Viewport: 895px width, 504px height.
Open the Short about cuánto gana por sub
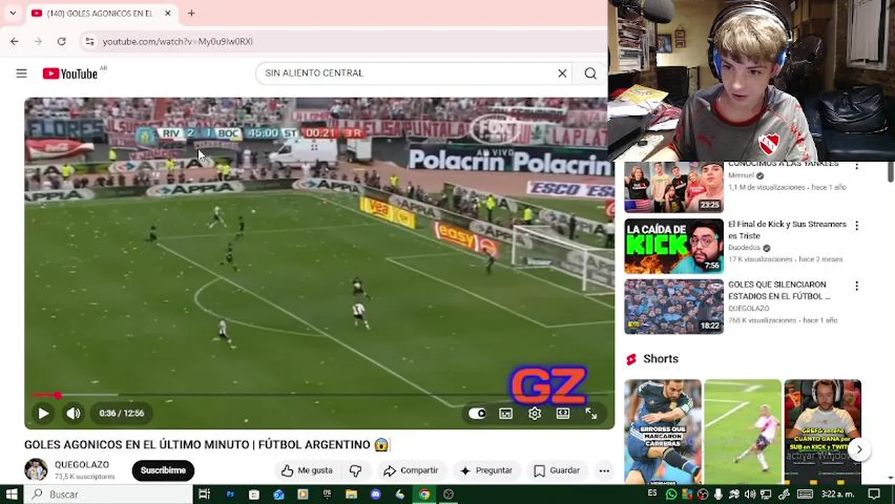point(822,431)
